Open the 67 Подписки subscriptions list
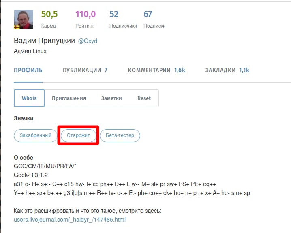The height and width of the screenshot is (233, 291). click(x=154, y=19)
